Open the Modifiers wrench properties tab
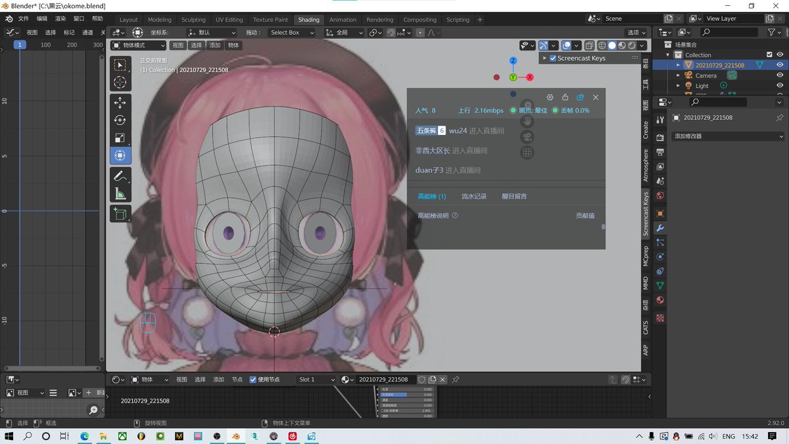Viewport: 789px width, 444px height. (x=660, y=228)
